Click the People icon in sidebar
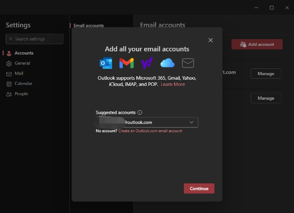Screen dimensions: 294x213 [9, 94]
